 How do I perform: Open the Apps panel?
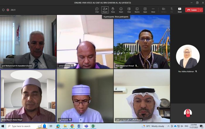pyautogui.click(x=145, y=10)
